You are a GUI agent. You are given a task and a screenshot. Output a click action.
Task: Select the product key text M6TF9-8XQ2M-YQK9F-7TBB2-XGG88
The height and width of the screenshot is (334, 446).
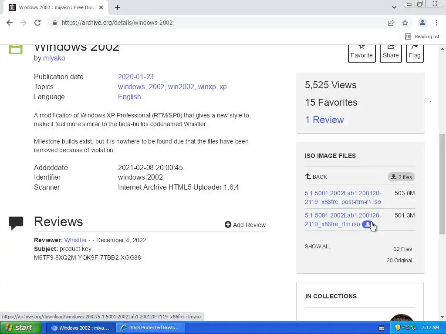tap(87, 257)
